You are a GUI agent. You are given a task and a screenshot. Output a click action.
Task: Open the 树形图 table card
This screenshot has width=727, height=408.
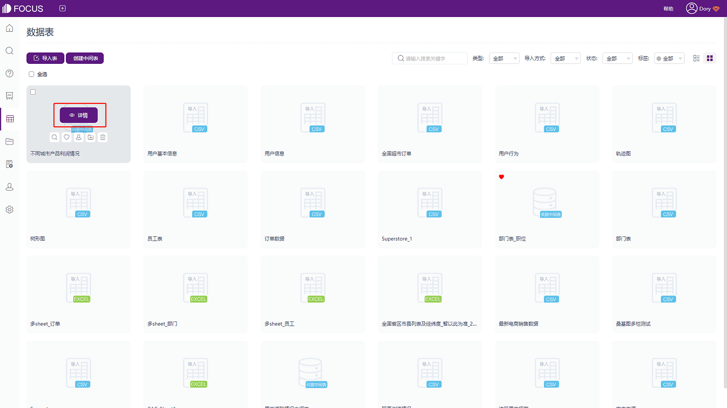(x=79, y=209)
